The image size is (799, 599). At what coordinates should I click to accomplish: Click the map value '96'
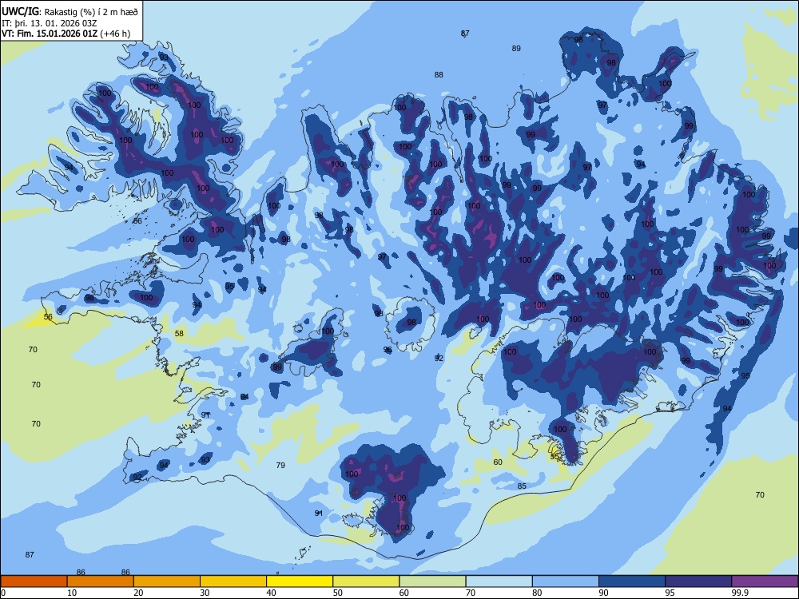tap(388, 350)
